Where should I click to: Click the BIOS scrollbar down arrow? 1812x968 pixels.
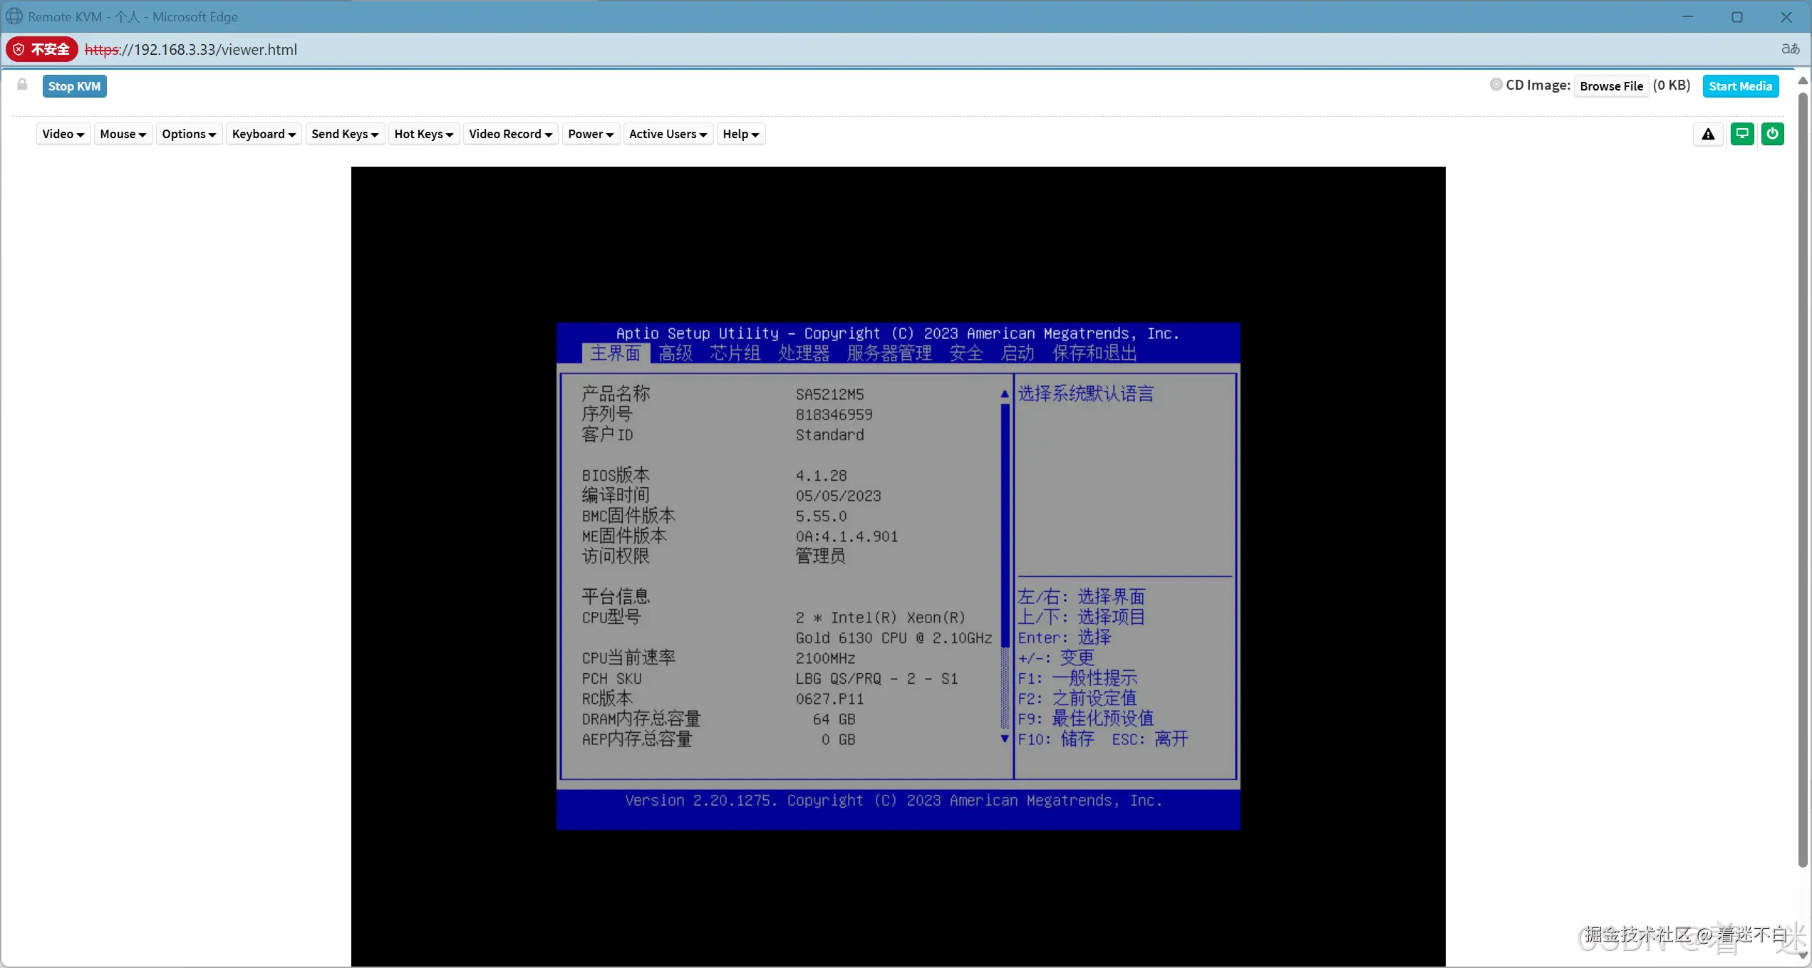tap(1005, 739)
